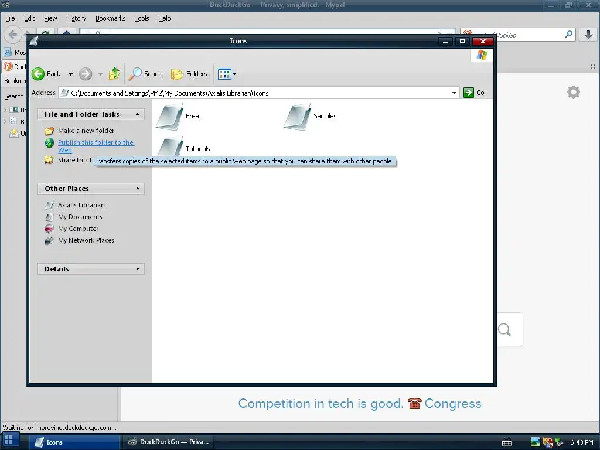Screen dimensions: 600x450
Task: Open Mypal downloads arrow button
Action: [588, 35]
